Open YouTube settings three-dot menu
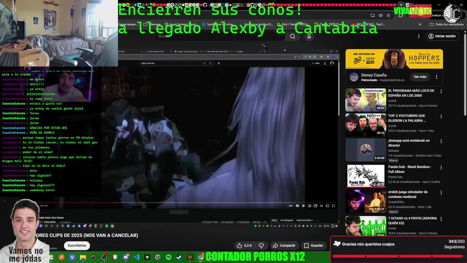The image size is (467, 263). coord(419,36)
